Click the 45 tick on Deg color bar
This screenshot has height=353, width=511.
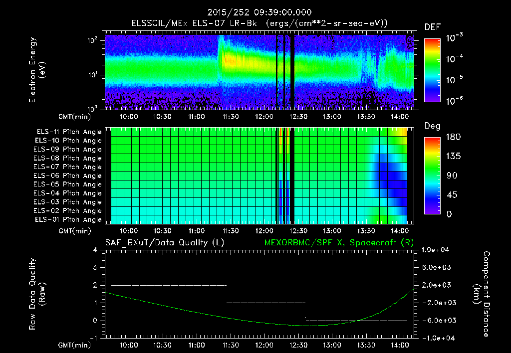point(452,195)
